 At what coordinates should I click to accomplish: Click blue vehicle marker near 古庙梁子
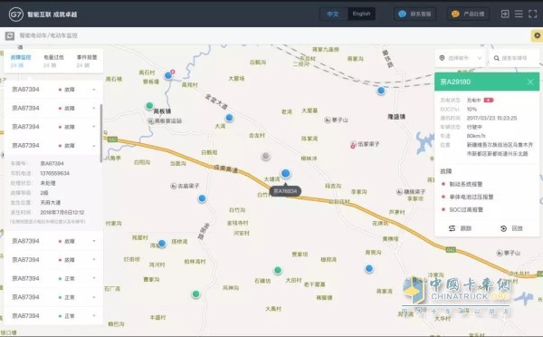(202, 198)
